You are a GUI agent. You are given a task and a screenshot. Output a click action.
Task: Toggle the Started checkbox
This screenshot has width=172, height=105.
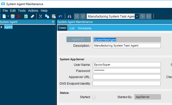[94, 97]
